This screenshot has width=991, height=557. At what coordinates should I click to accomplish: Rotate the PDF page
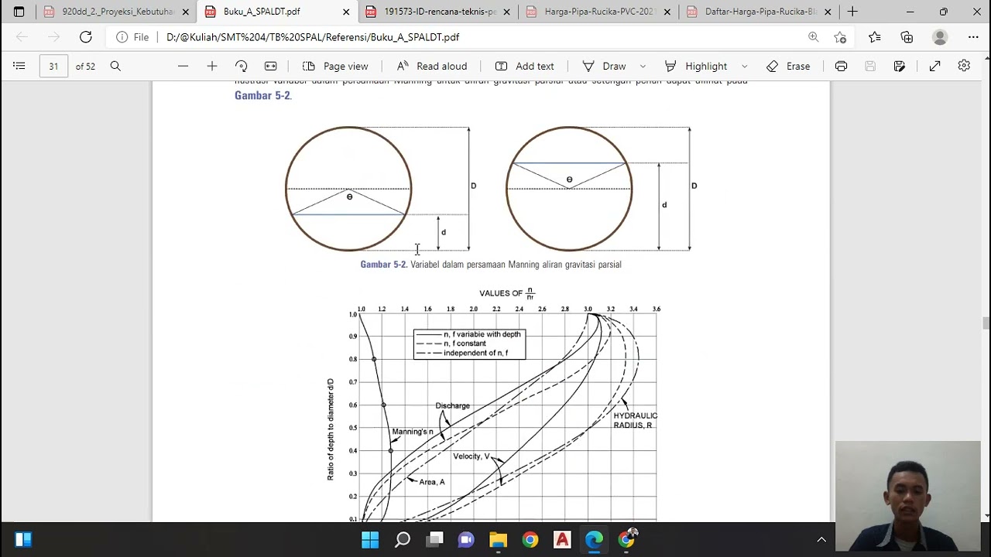(x=241, y=67)
